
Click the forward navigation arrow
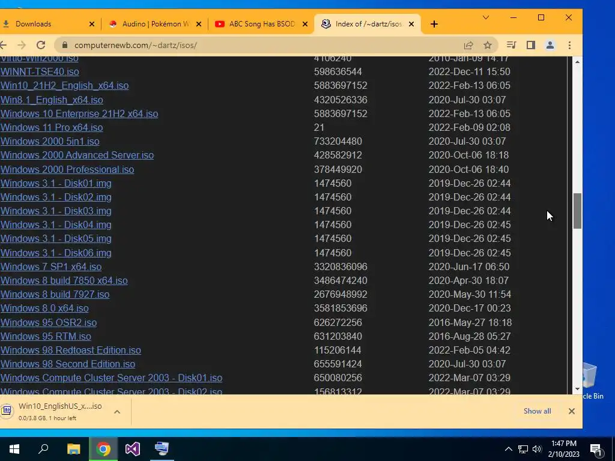22,45
